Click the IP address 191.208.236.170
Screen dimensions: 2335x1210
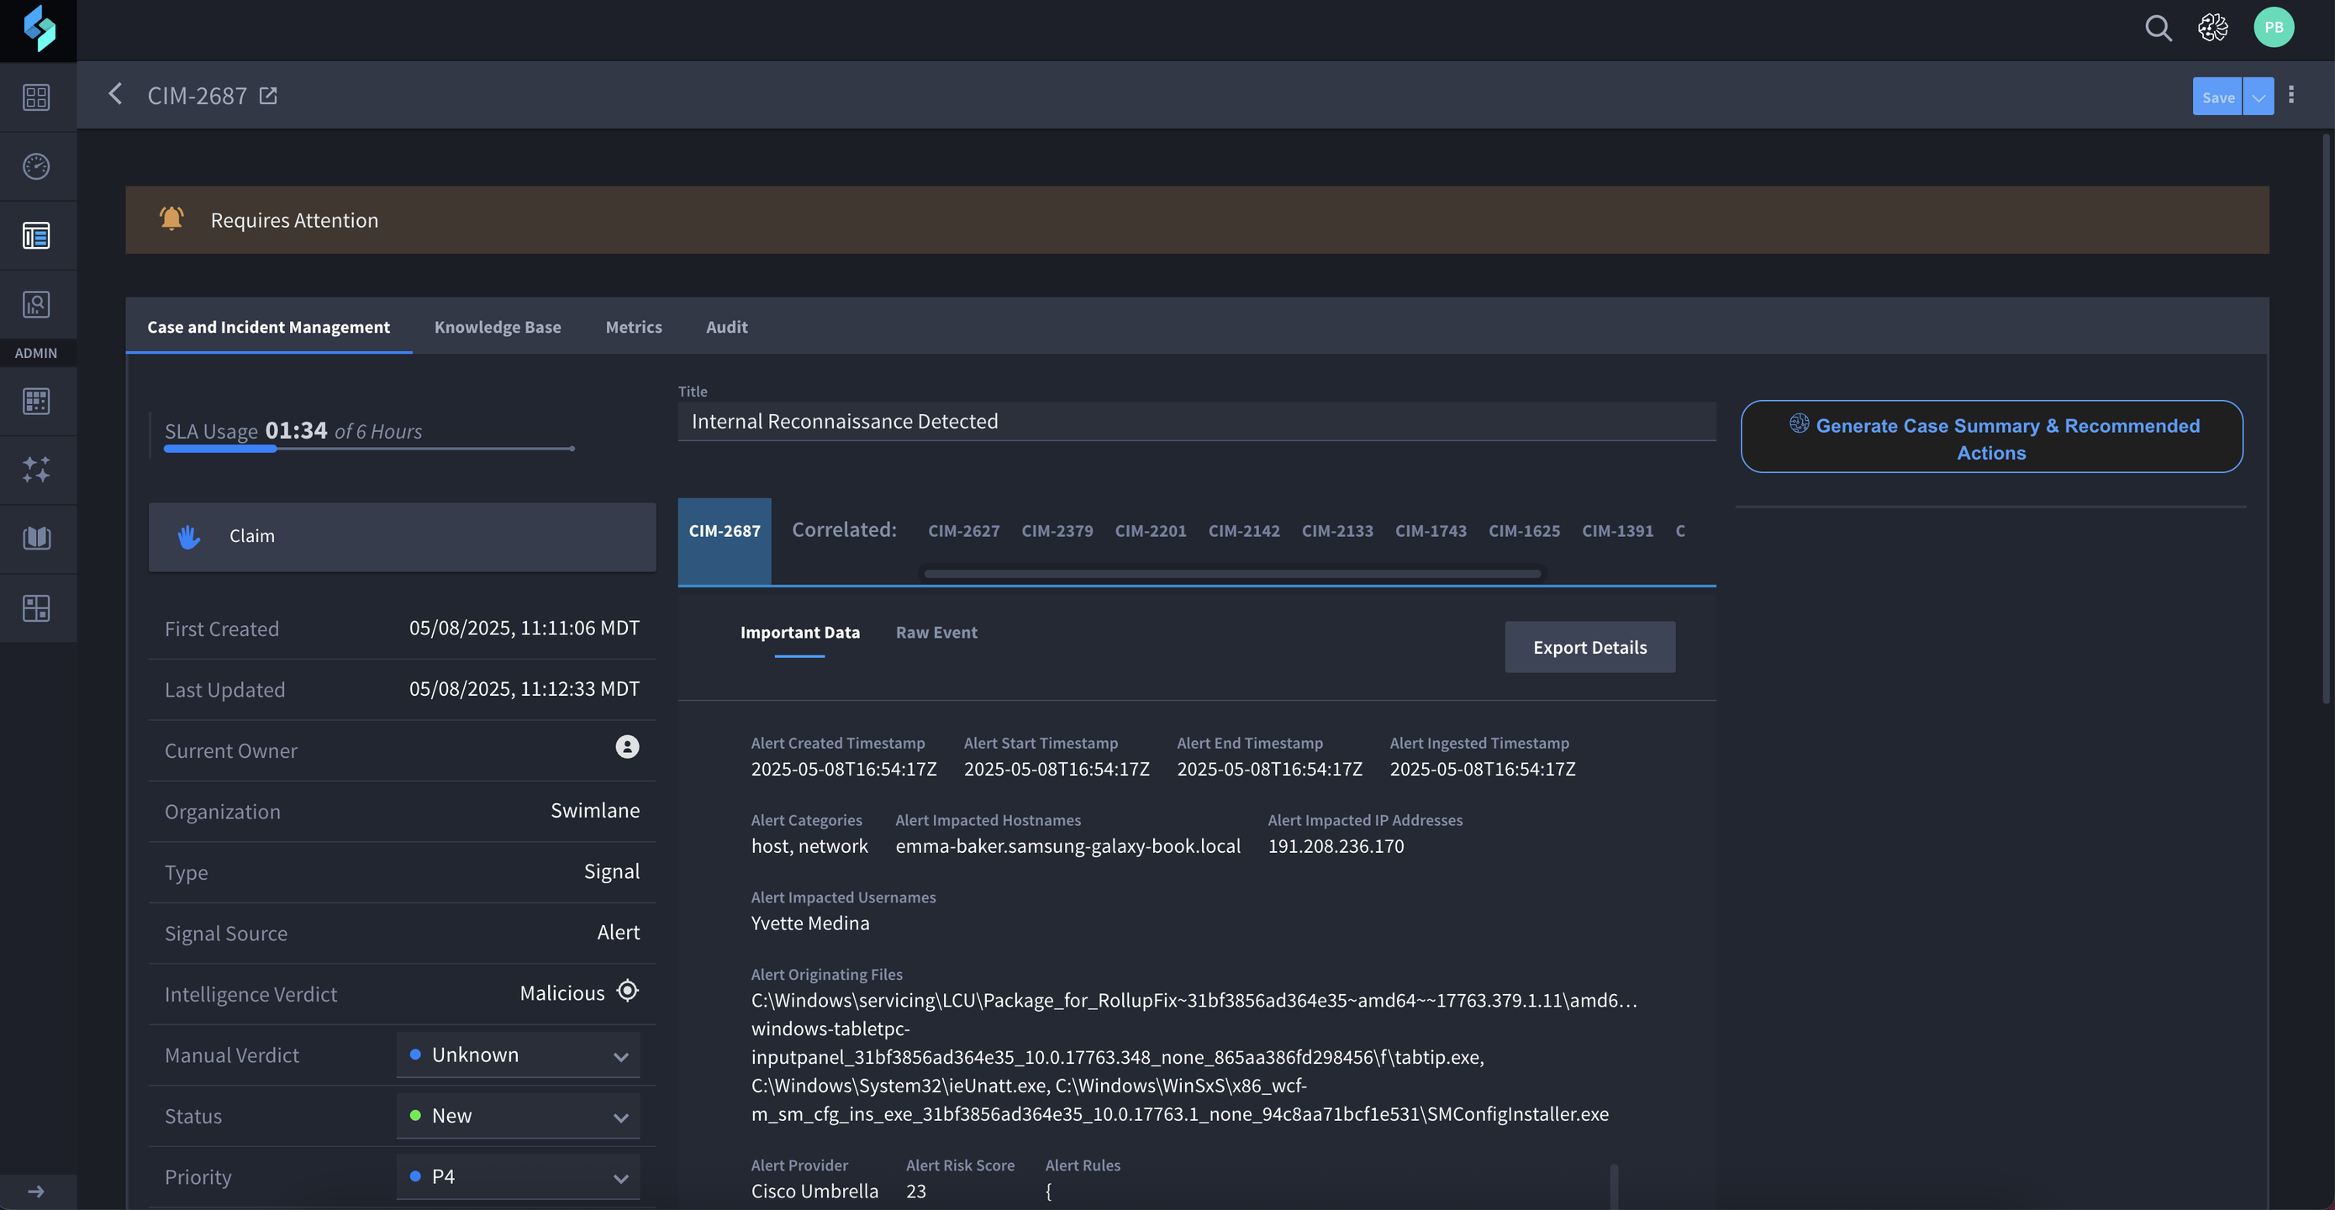click(1336, 845)
